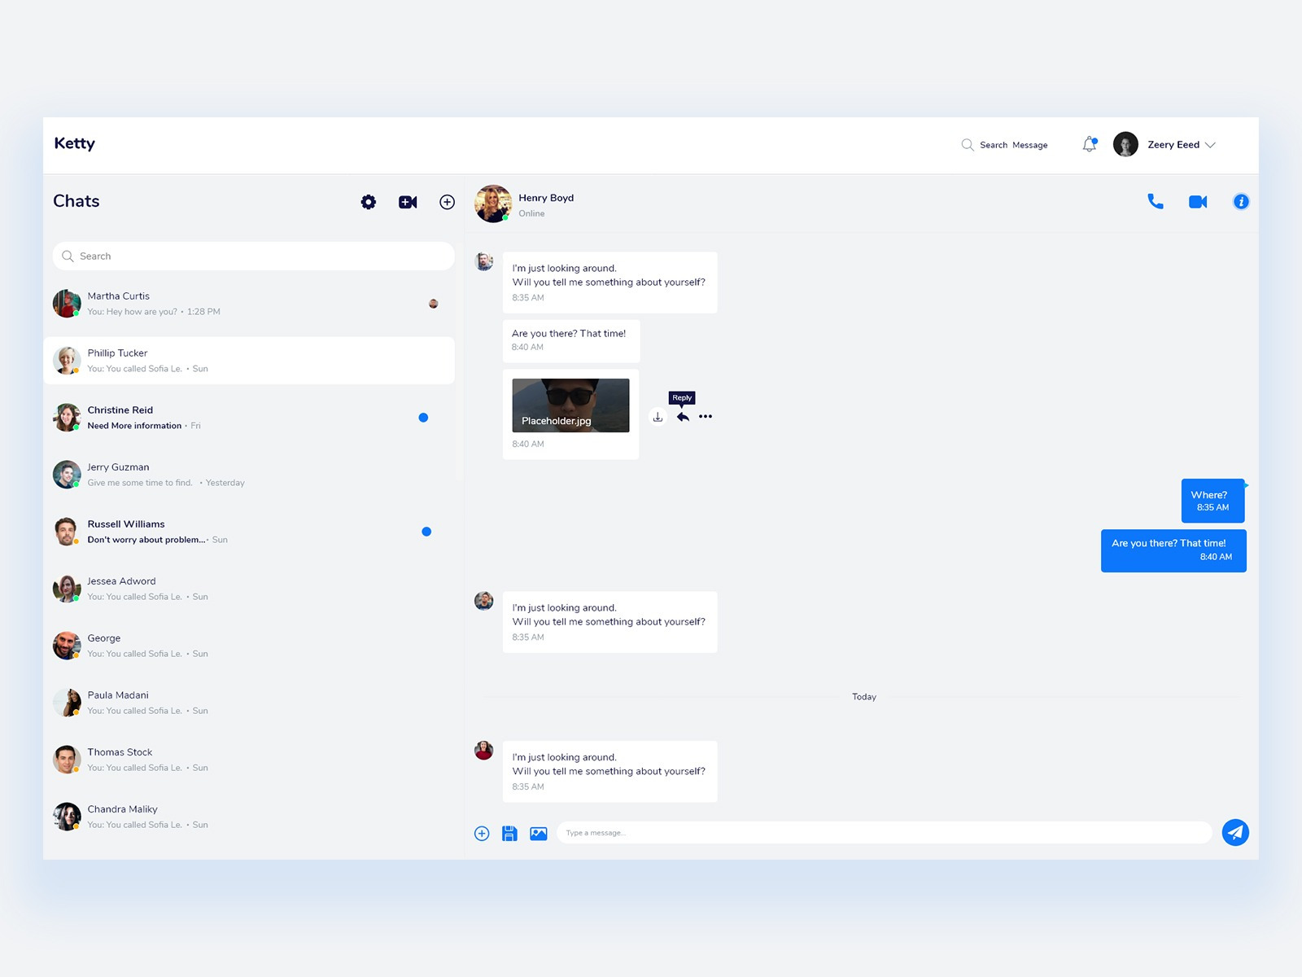The image size is (1302, 977).
Task: Open more options for image message
Action: click(x=706, y=417)
